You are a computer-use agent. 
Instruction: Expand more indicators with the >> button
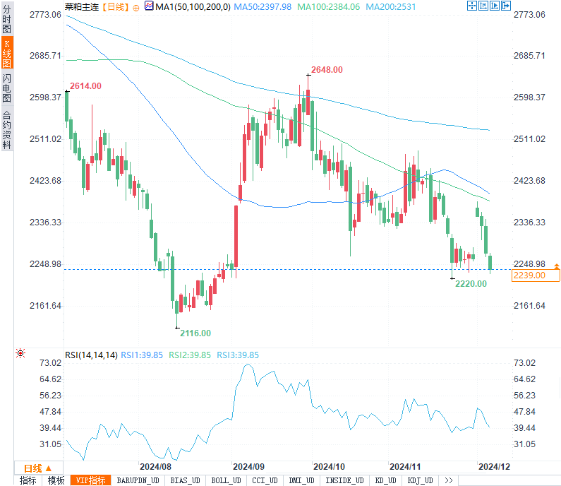[447, 480]
